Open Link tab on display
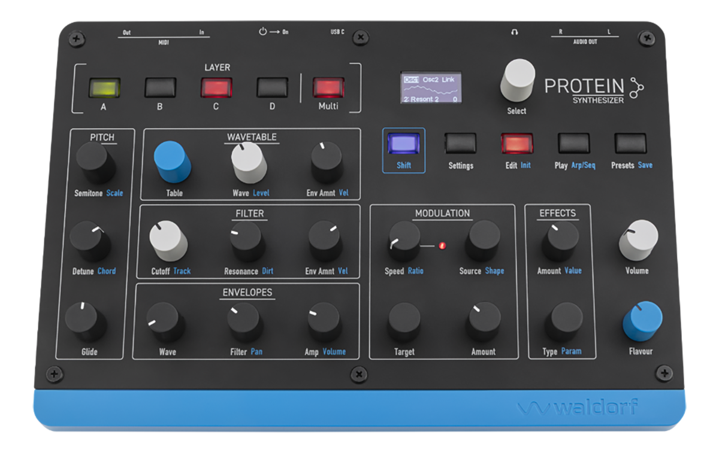719x453 pixels. 448,80
